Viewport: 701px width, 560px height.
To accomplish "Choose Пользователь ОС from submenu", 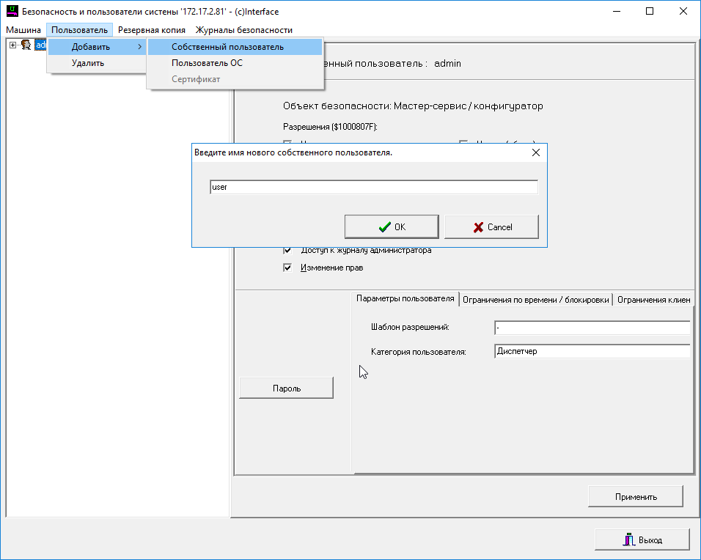I will coord(207,63).
